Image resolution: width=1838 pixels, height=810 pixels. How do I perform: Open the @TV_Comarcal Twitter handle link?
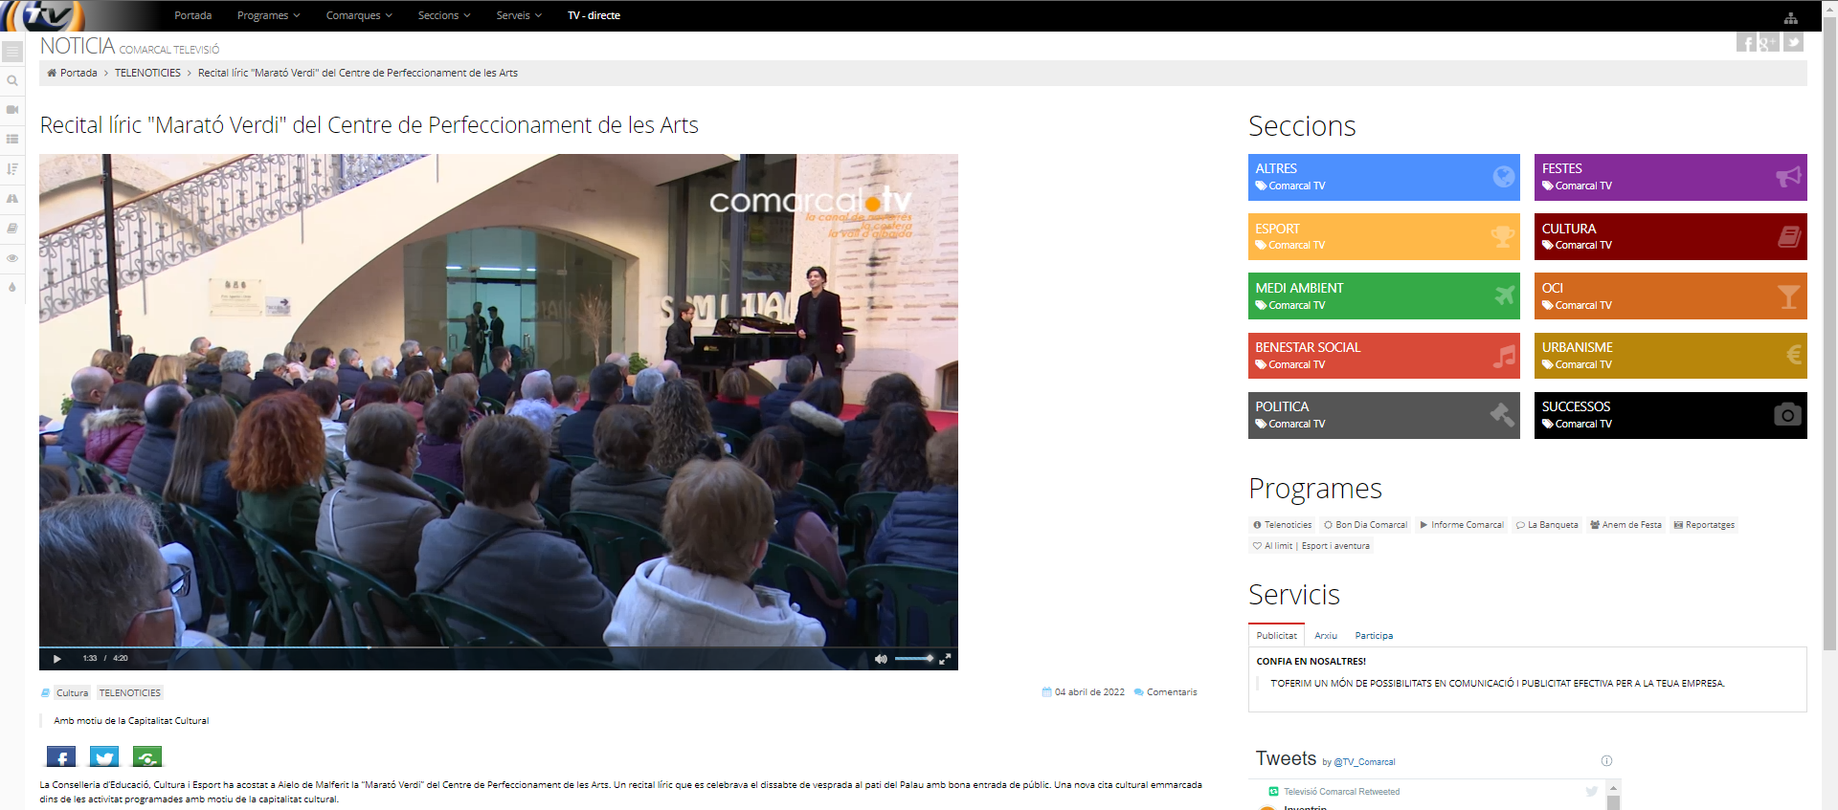1364,762
